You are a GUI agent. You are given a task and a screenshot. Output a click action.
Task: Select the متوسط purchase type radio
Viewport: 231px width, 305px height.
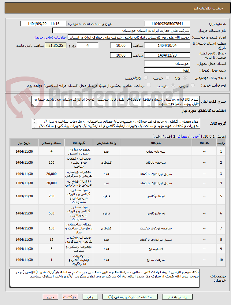pyautogui.click(x=173, y=85)
